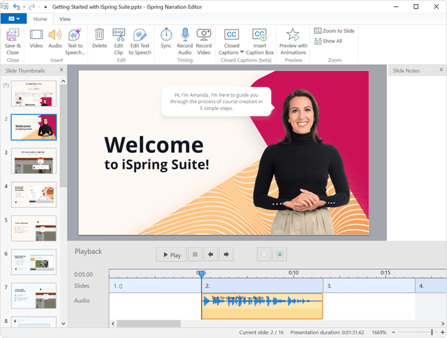Image resolution: width=447 pixels, height=338 pixels.
Task: Switch to the View ribbon tab
Action: pos(65,19)
